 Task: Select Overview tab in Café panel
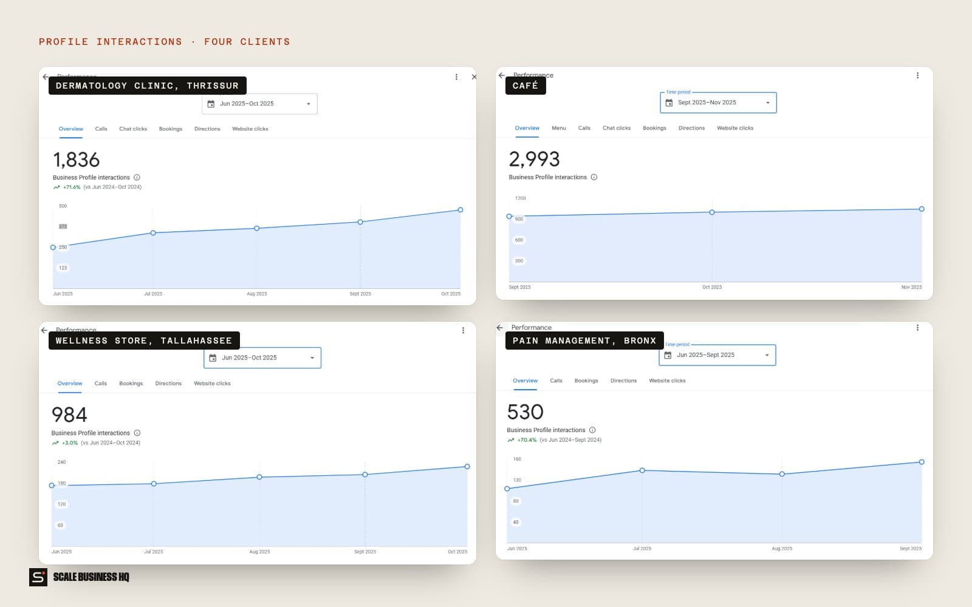click(x=527, y=128)
